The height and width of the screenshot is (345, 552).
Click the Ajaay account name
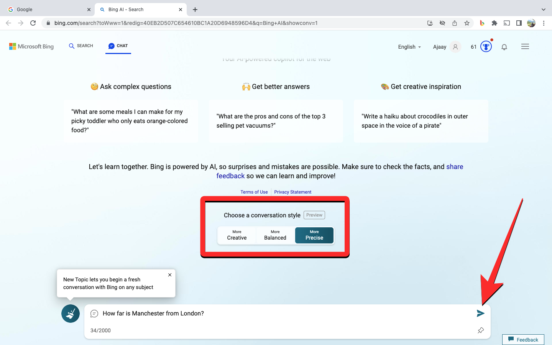(440, 47)
